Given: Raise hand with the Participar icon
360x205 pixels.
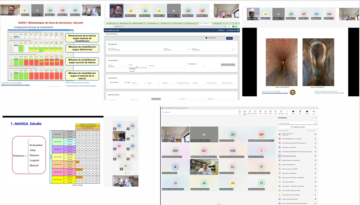Looking at the screenshot, I should tap(250, 111).
